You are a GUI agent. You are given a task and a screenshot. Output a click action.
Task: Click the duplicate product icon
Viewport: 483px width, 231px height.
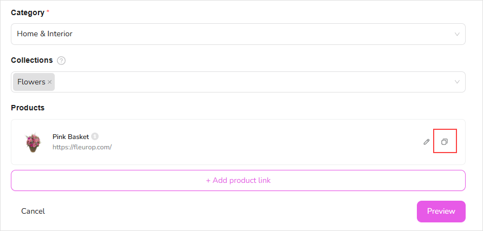pos(445,142)
